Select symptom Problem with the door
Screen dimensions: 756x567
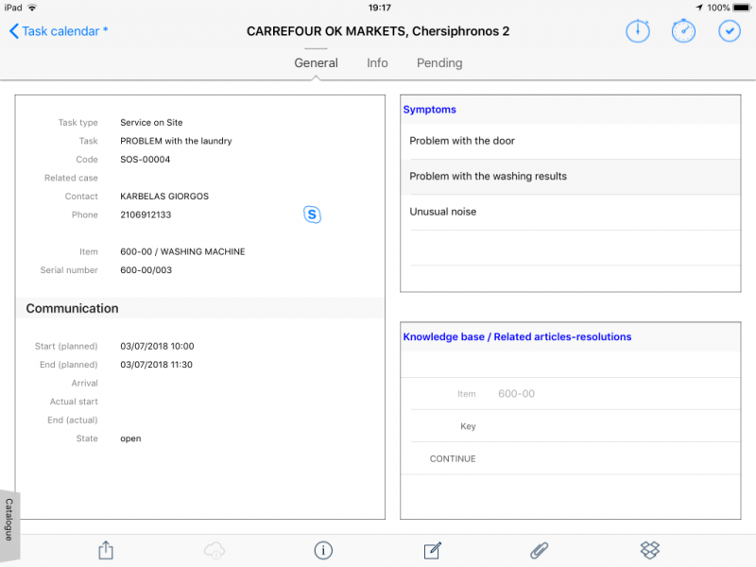pyautogui.click(x=571, y=141)
